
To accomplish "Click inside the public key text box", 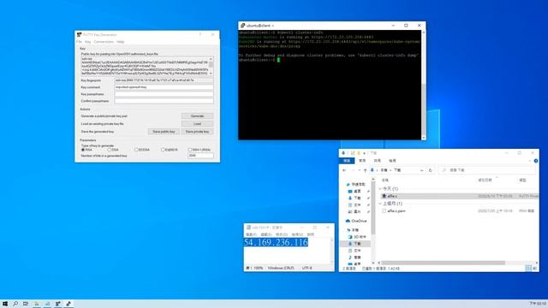I will [145, 66].
